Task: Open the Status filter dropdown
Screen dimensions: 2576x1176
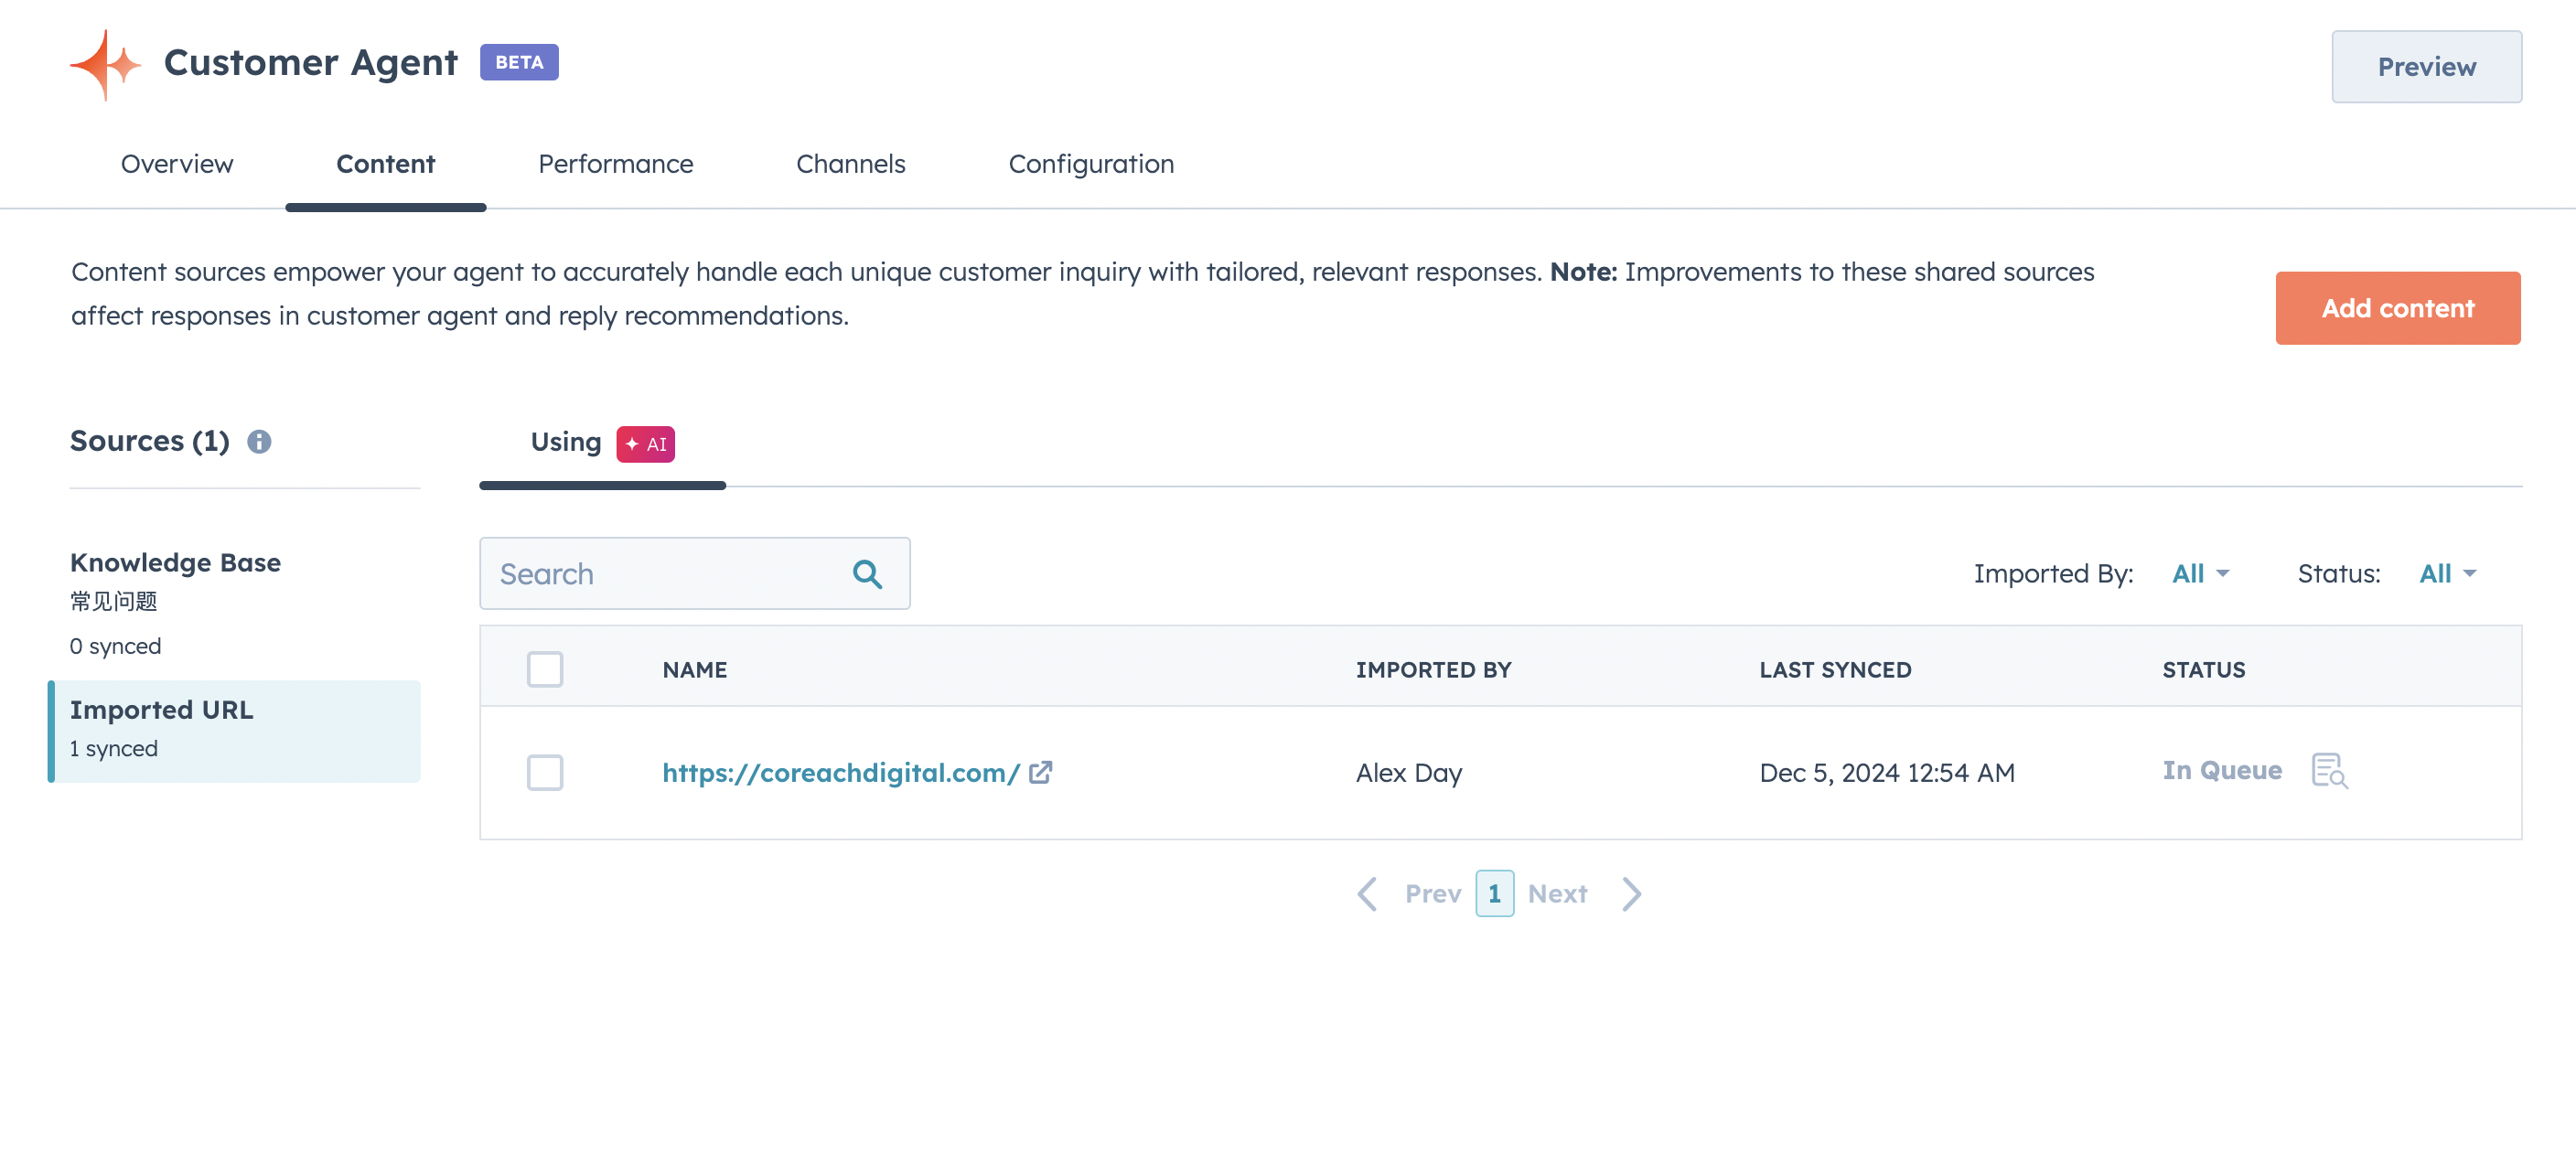Action: [2447, 574]
